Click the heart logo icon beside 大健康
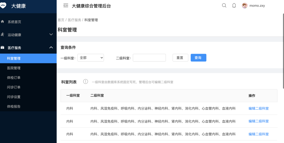The width and height of the screenshot is (284, 143). 3,5
